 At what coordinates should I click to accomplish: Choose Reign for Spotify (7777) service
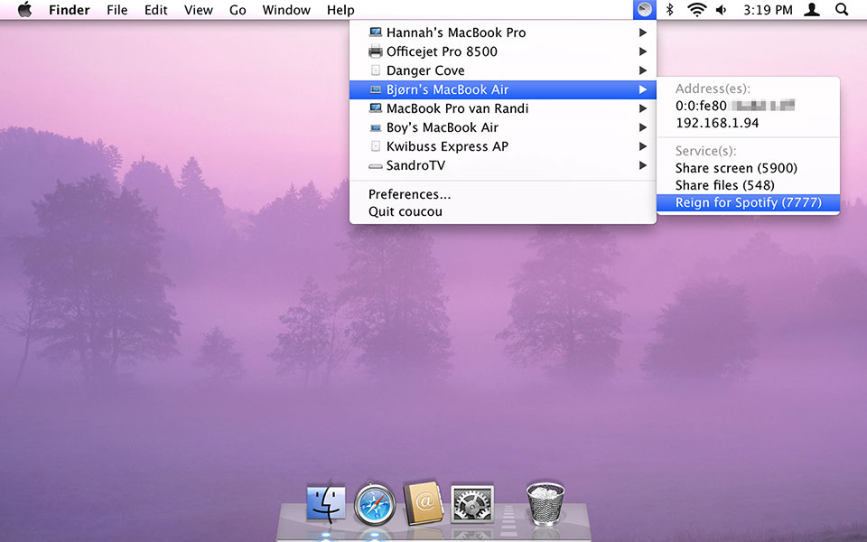pyautogui.click(x=748, y=202)
